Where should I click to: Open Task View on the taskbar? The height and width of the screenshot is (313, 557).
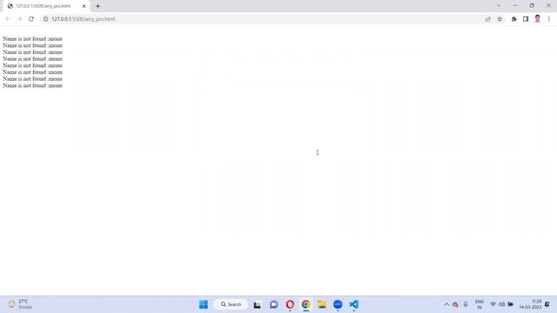click(258, 304)
